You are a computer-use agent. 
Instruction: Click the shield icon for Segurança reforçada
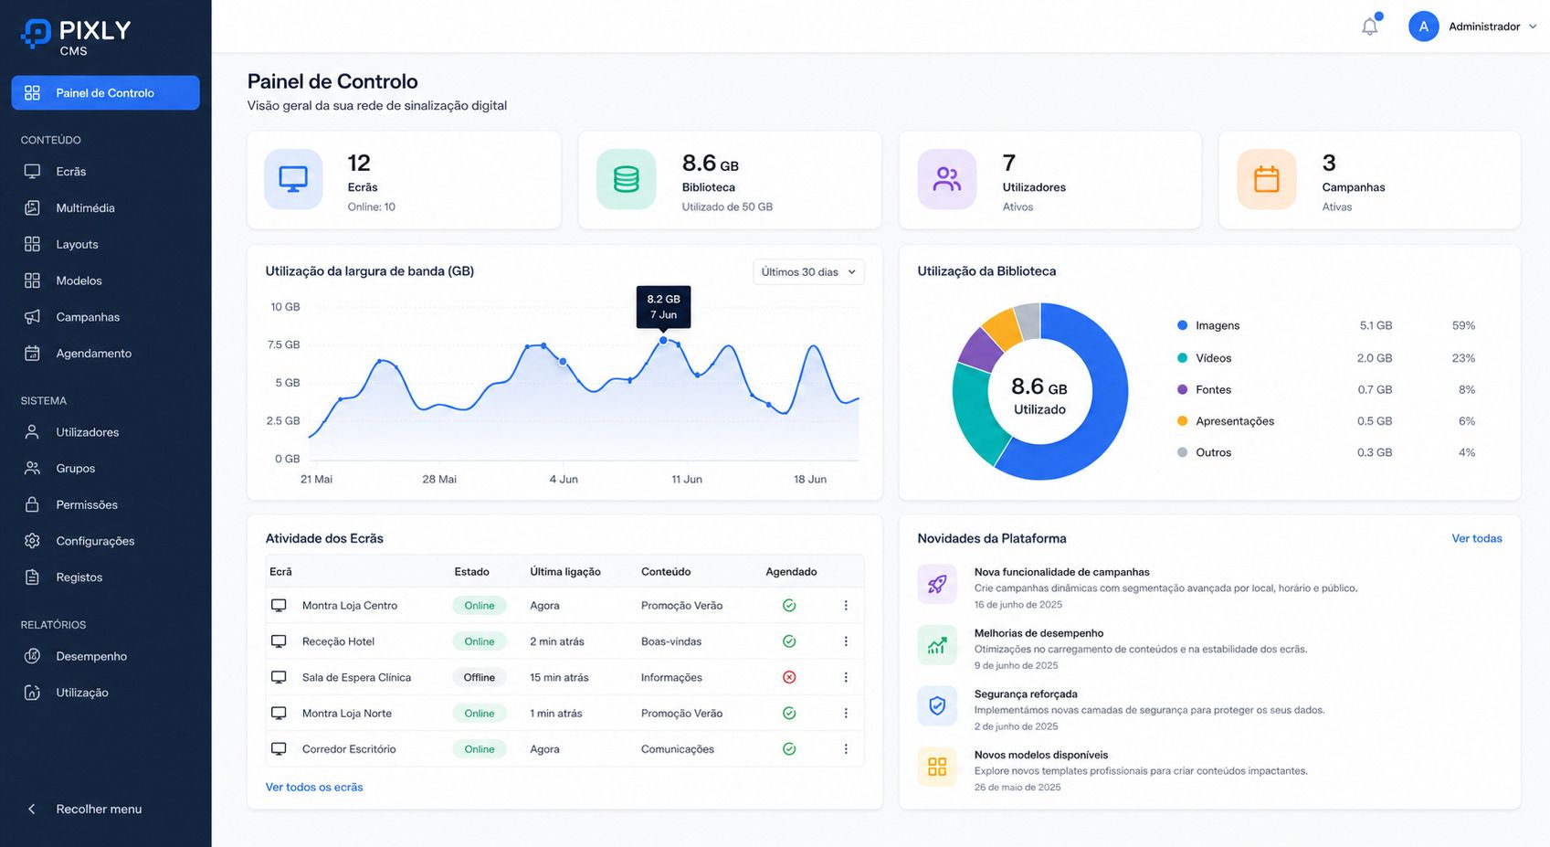(937, 705)
